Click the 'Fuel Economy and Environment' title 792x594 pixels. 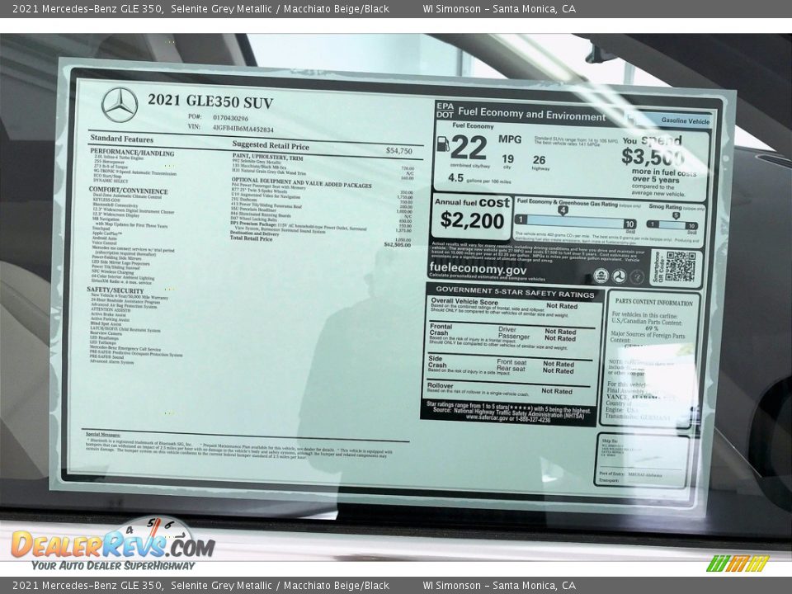click(x=531, y=114)
